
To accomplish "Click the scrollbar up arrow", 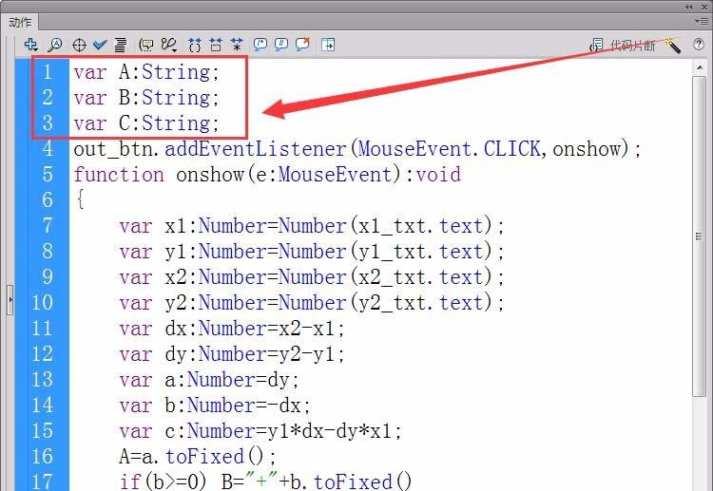I will 700,67.
